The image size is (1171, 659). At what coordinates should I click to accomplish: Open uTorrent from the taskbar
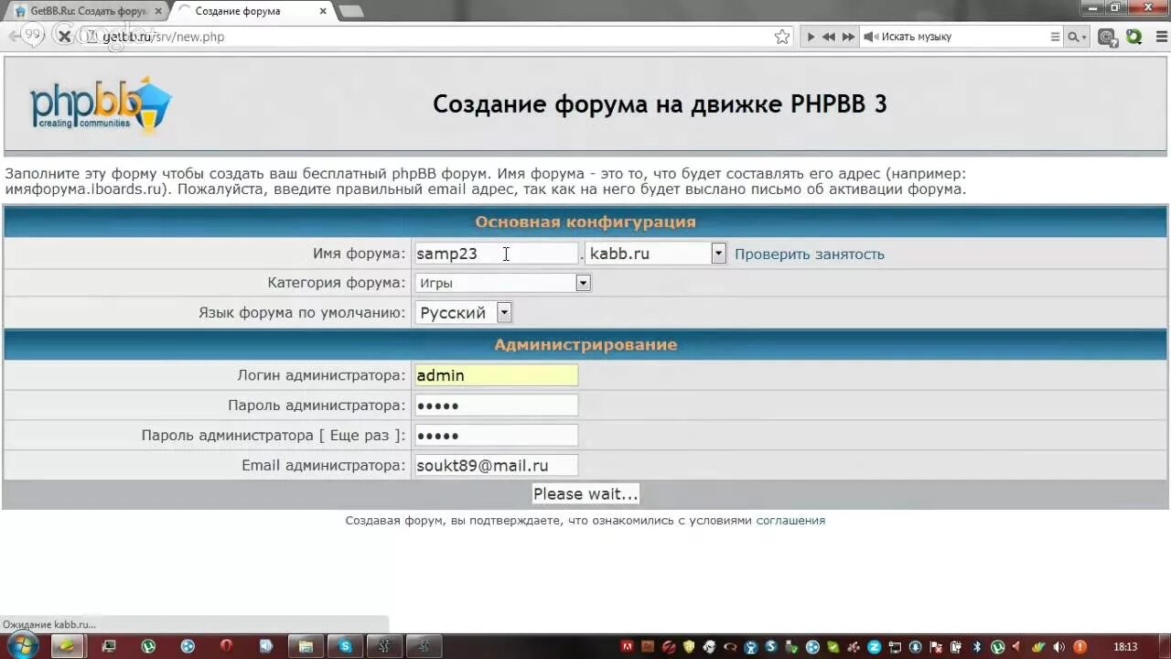(x=148, y=645)
